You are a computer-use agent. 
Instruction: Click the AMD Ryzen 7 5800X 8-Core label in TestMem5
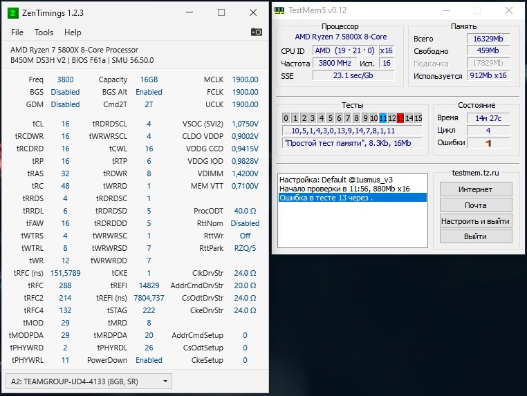341,37
